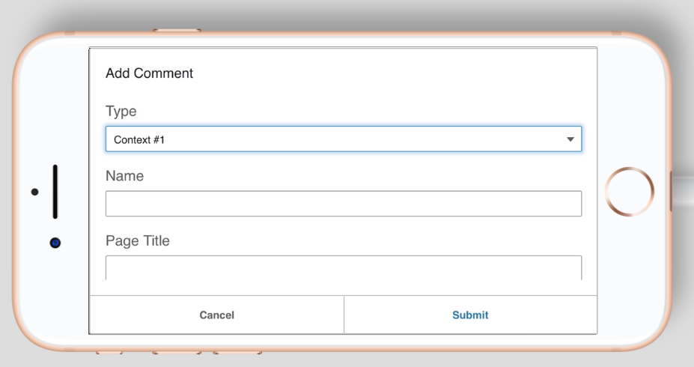Click the Type field label

click(121, 111)
